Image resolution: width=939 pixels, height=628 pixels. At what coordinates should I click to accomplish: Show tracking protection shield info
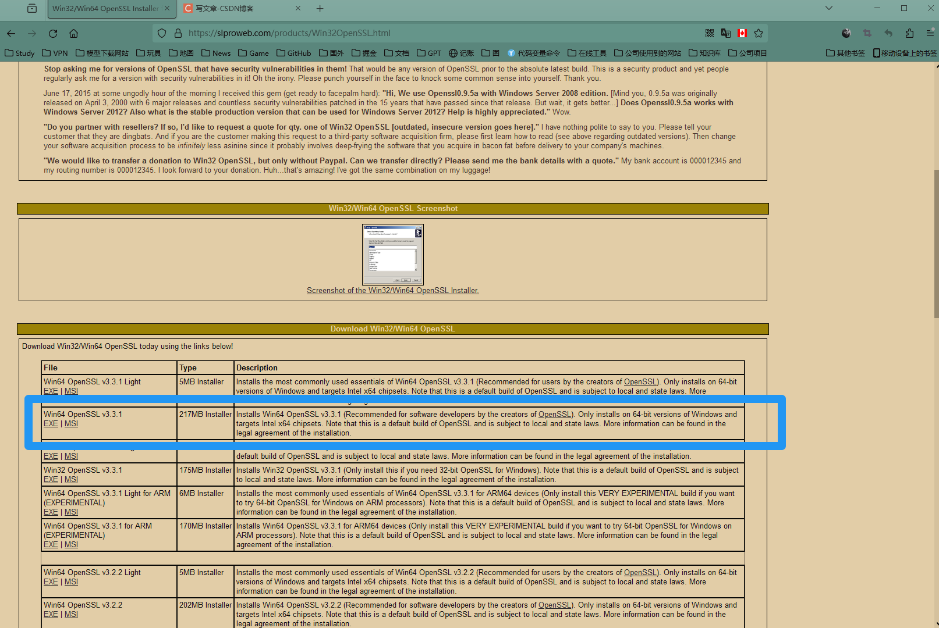162,33
